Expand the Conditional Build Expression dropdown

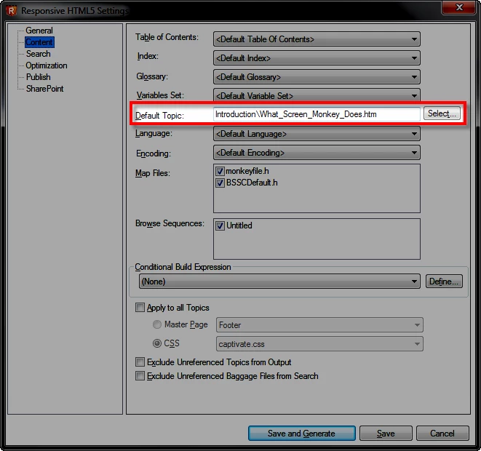click(x=279, y=282)
